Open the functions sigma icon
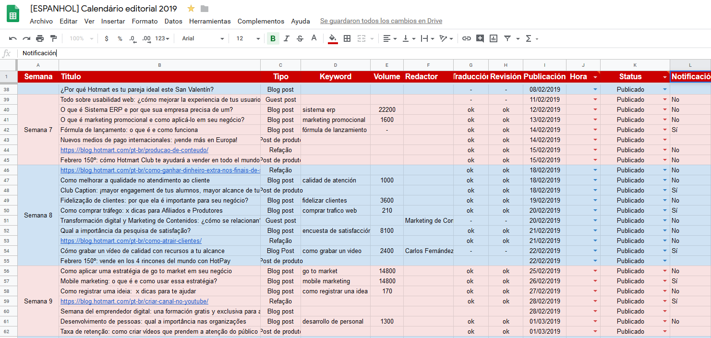Image resolution: width=711 pixels, height=338 pixels. [529, 38]
